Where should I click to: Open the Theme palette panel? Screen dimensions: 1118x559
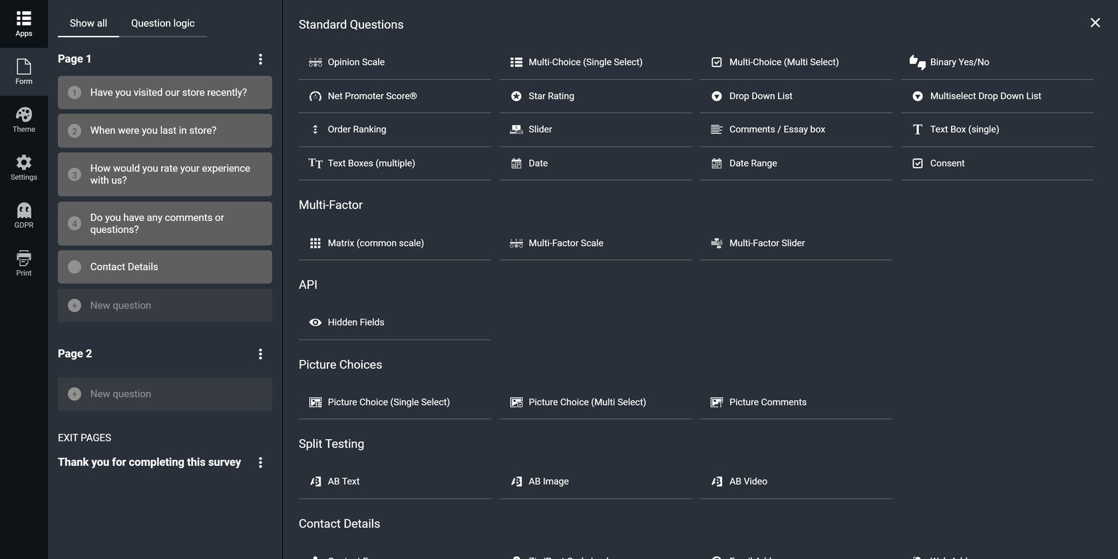click(x=24, y=120)
